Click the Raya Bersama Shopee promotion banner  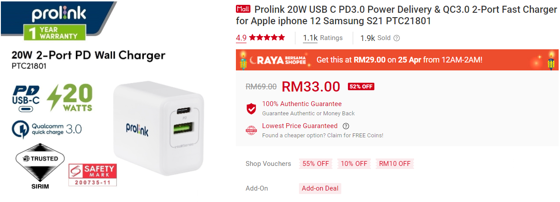[398, 59]
